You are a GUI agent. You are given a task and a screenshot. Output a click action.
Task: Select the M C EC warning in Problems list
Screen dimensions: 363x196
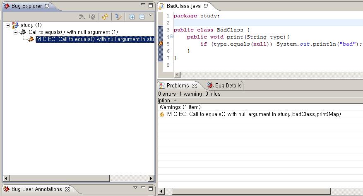(x=254, y=114)
